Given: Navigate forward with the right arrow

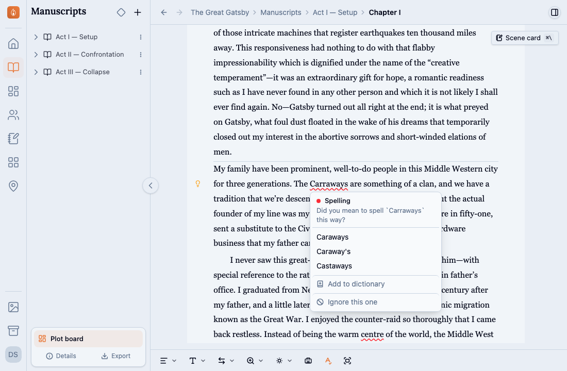Looking at the screenshot, I should tap(179, 12).
